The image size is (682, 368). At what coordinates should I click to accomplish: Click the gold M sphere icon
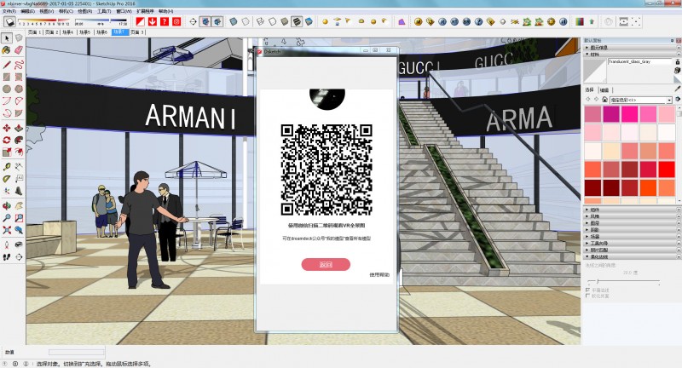pyautogui.click(x=418, y=21)
